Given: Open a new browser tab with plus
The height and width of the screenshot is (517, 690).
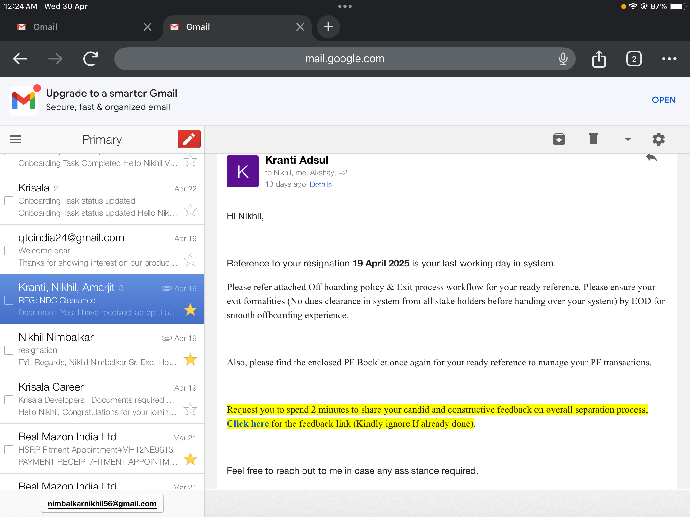Looking at the screenshot, I should pyautogui.click(x=328, y=27).
